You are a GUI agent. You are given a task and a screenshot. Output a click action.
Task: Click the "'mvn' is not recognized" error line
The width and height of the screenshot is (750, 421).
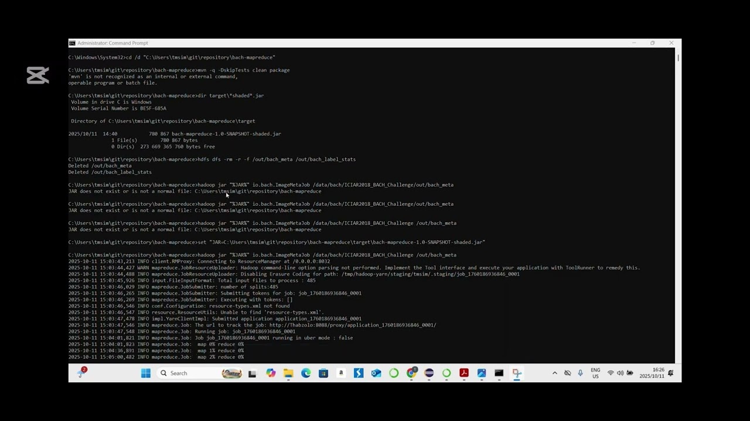[x=153, y=76]
